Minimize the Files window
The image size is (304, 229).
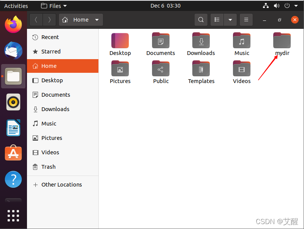pos(264,20)
